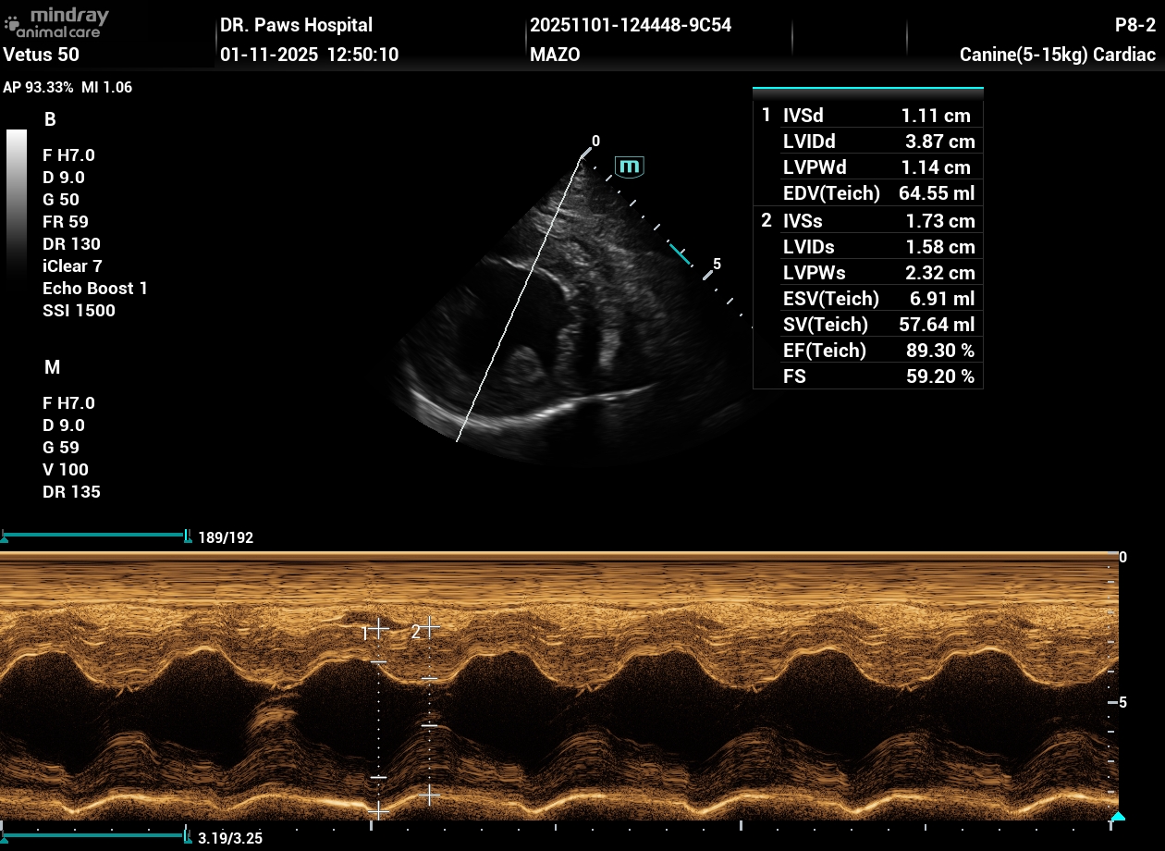1165x851 pixels.
Task: Click the iClear 7 parameter
Action: point(72,266)
